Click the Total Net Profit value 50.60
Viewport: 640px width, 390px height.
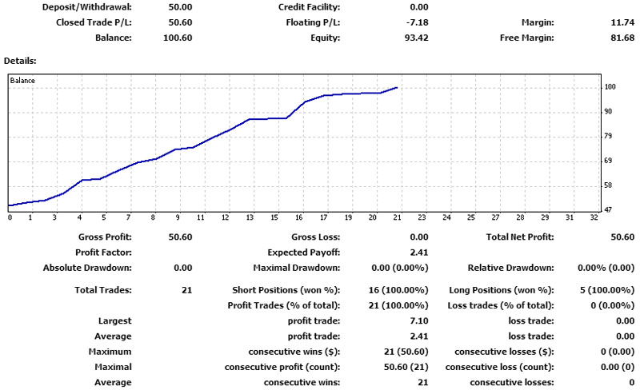621,237
